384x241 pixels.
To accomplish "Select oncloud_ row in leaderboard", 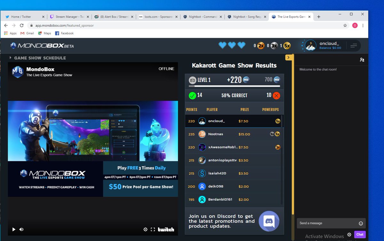I will pyautogui.click(x=233, y=121).
